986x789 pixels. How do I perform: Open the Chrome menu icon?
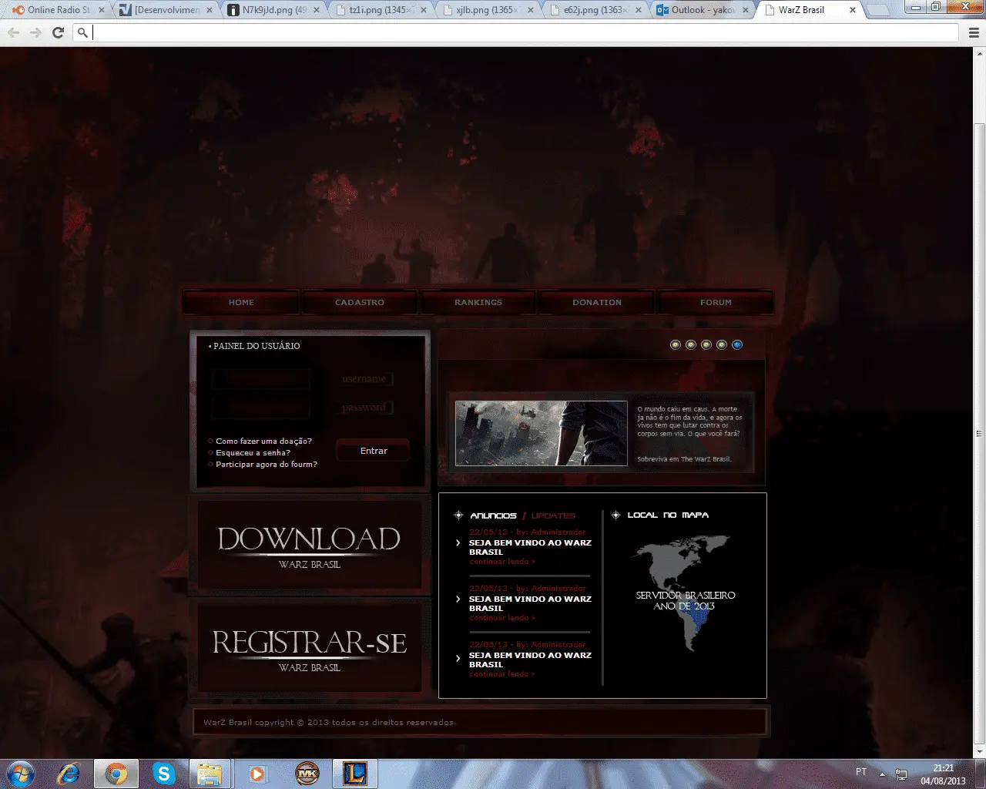coord(974,32)
